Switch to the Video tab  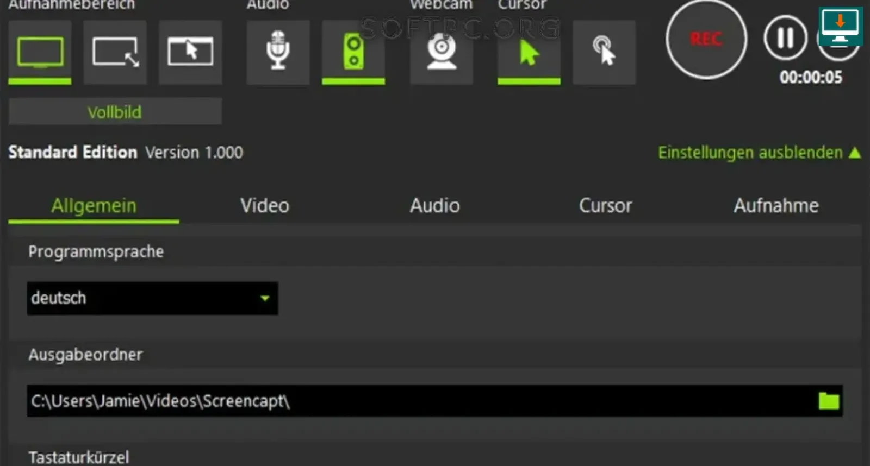tap(265, 206)
